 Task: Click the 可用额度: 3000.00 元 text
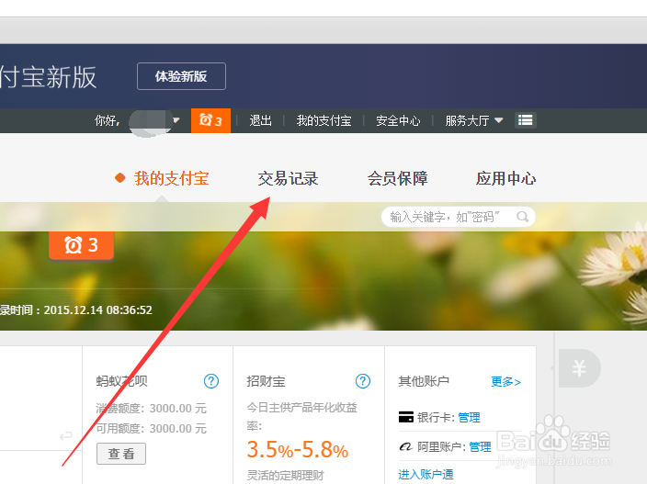click(x=152, y=429)
